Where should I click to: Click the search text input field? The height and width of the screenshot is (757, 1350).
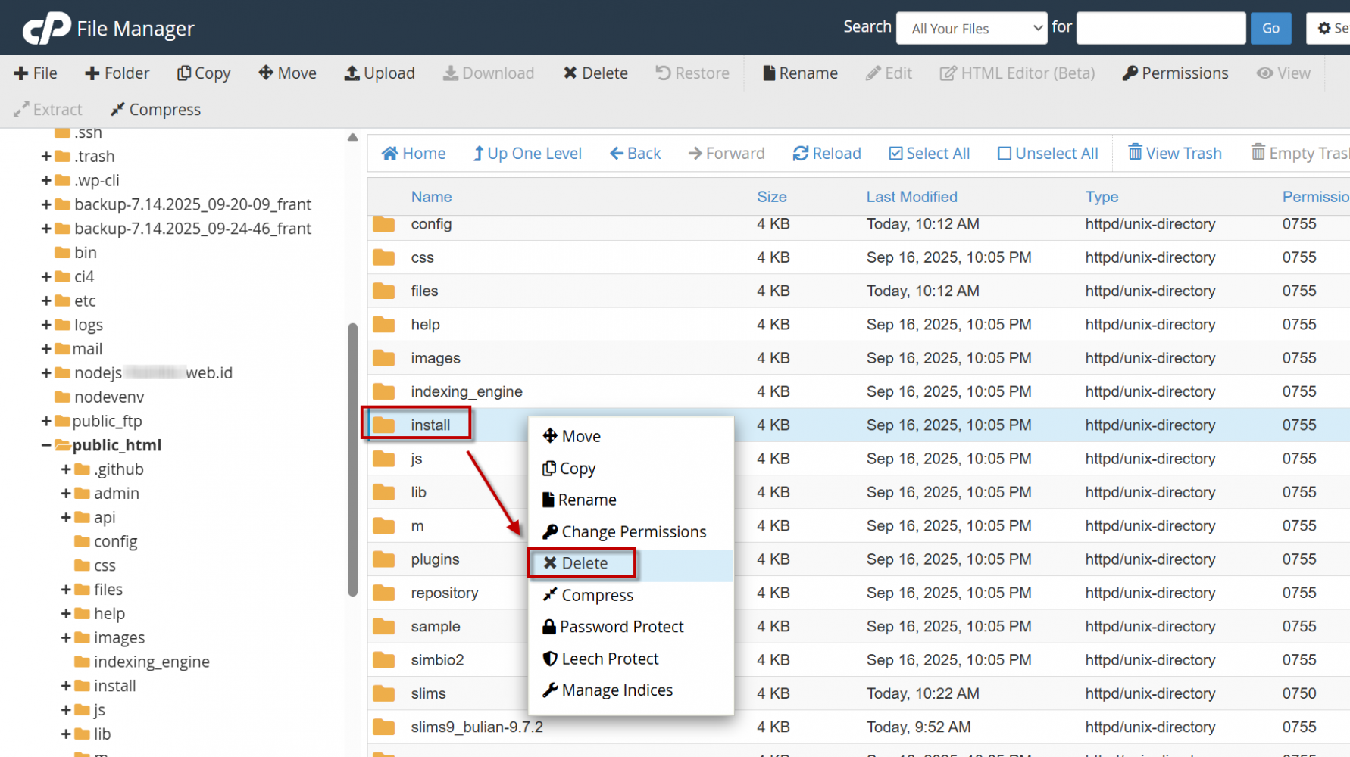pos(1160,29)
